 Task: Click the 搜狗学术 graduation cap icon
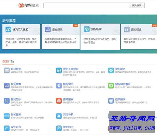pyautogui.click(x=59, y=86)
